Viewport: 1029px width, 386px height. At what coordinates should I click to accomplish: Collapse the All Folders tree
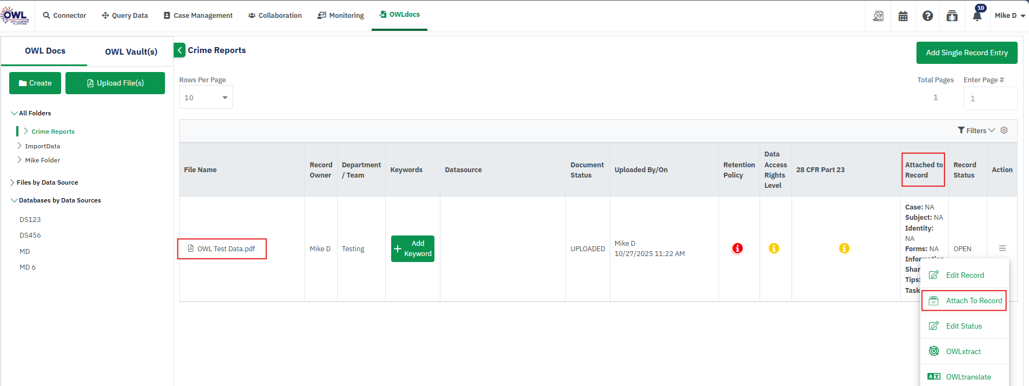pos(14,113)
